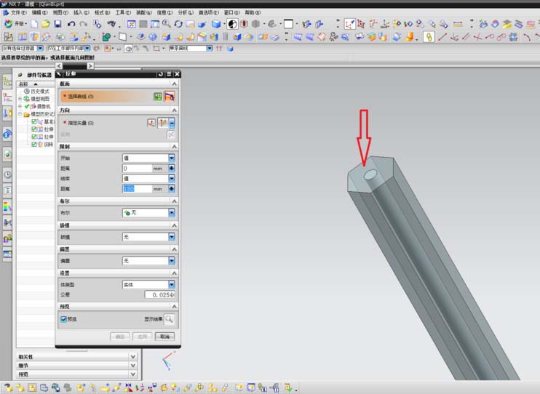Open the body type dropdown in settings
This screenshot has width=540, height=394.
click(172, 284)
